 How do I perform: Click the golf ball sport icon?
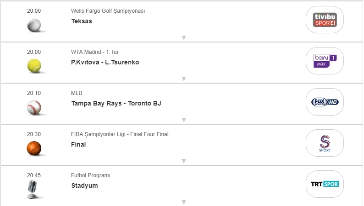point(34,25)
